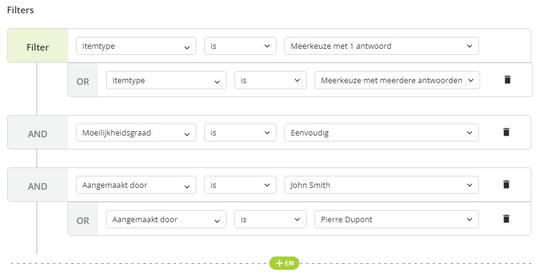
Task: Remove the Pierre Dupont OR row
Action: (506, 219)
